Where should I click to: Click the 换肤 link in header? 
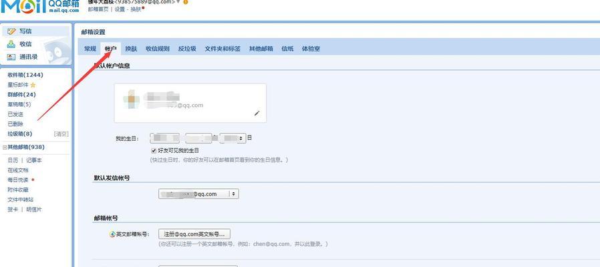tap(136, 9)
